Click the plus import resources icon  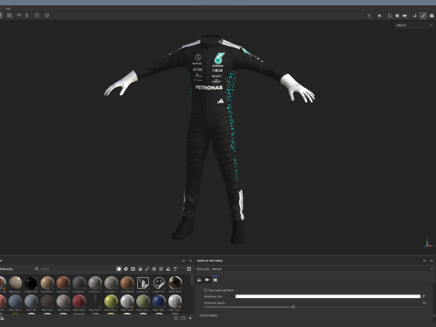coord(190,318)
